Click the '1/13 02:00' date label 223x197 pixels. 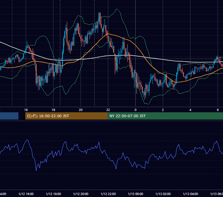[163, 194]
